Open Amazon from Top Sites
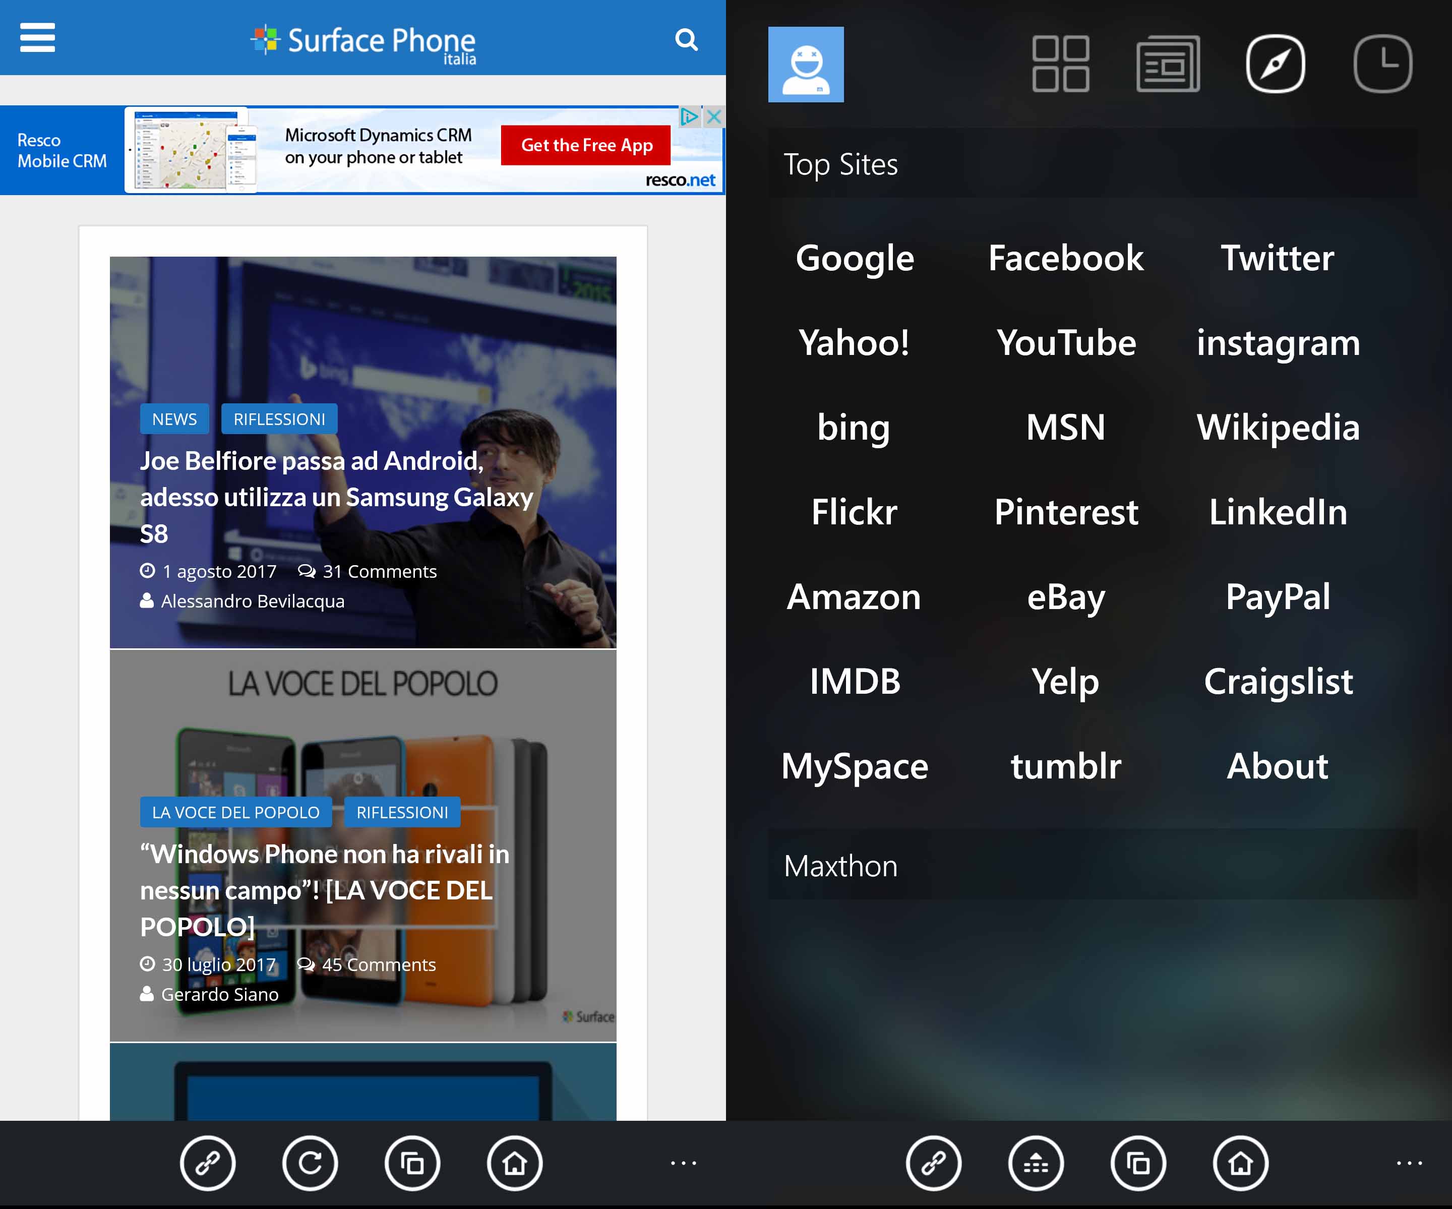Image resolution: width=1452 pixels, height=1209 pixels. coord(855,597)
